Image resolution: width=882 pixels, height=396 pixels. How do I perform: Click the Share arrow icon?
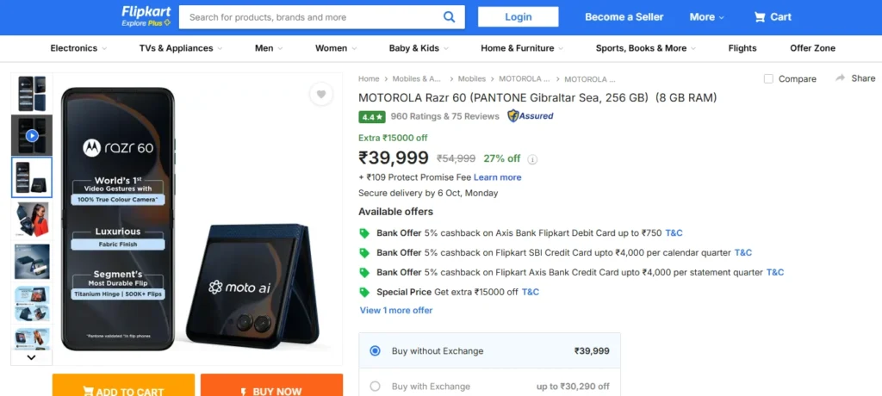point(841,78)
